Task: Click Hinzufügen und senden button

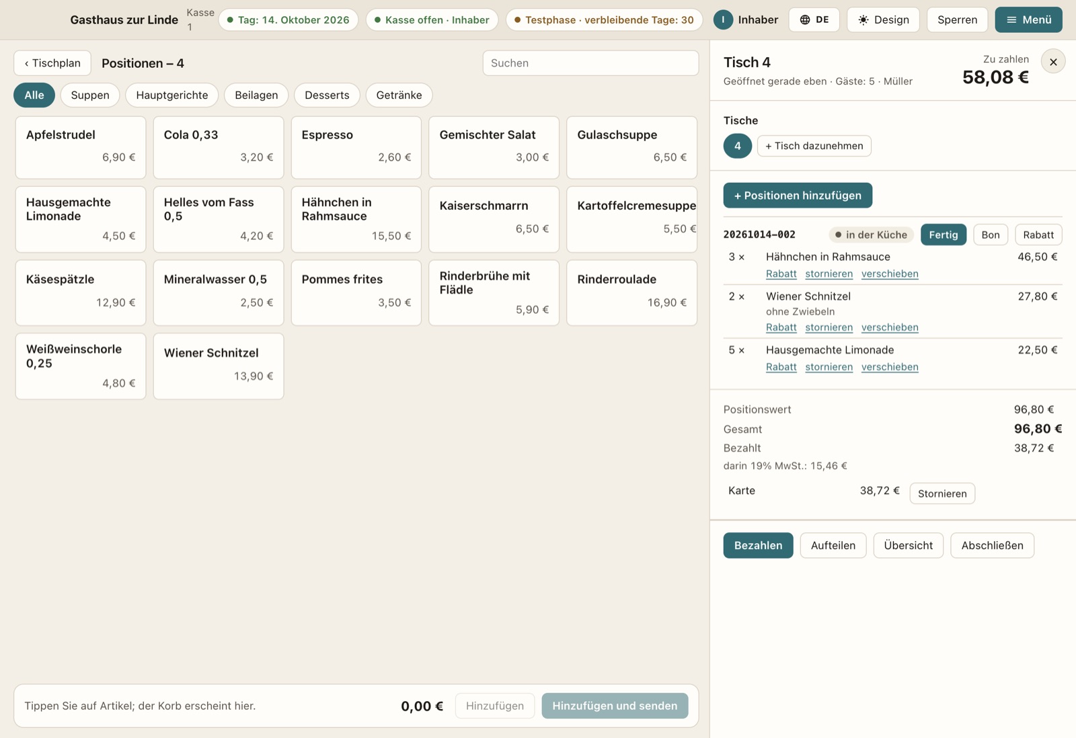Action: coord(615,706)
